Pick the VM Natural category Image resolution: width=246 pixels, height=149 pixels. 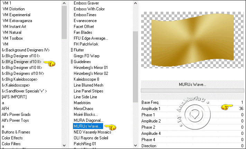tap(12, 32)
